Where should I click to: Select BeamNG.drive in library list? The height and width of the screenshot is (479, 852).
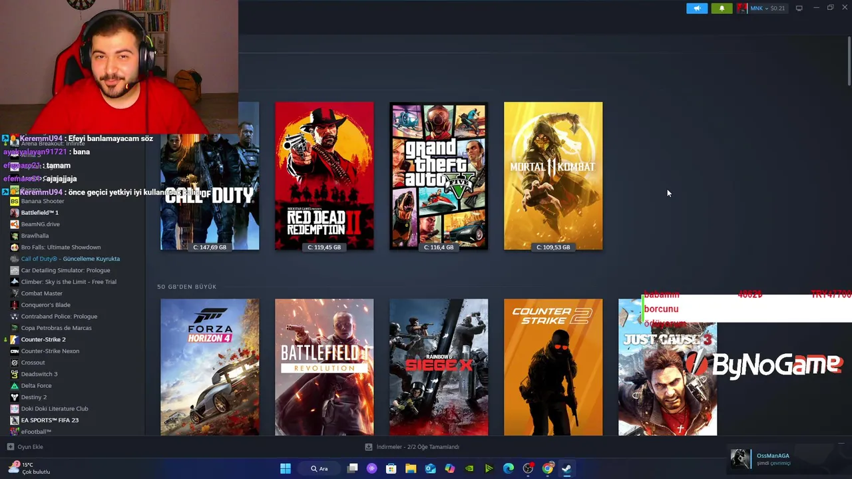[x=41, y=224]
